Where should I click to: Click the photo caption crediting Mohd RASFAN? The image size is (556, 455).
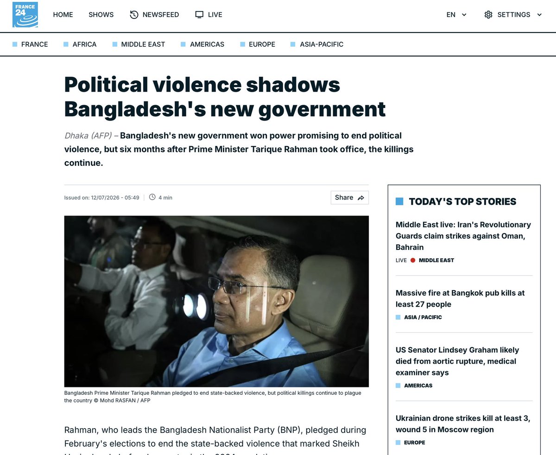point(213,397)
